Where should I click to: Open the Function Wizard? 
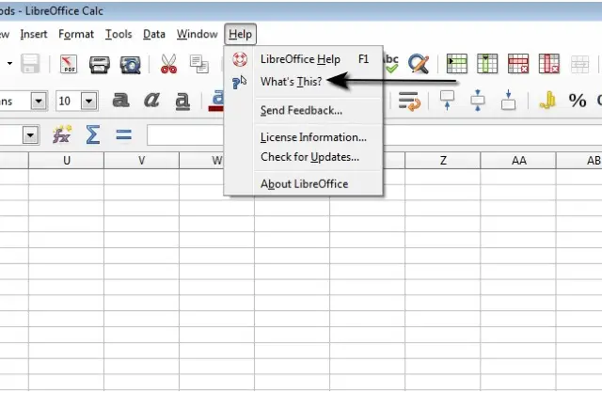62,134
